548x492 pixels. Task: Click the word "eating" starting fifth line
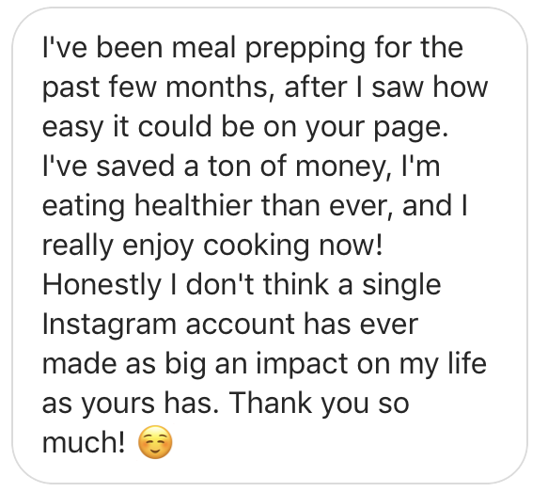click(x=84, y=207)
